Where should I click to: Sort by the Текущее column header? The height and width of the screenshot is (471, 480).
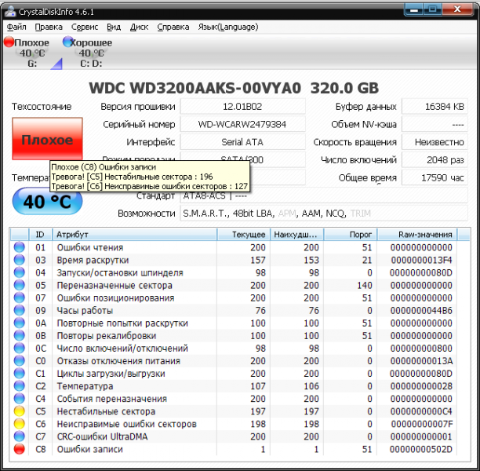coord(244,235)
